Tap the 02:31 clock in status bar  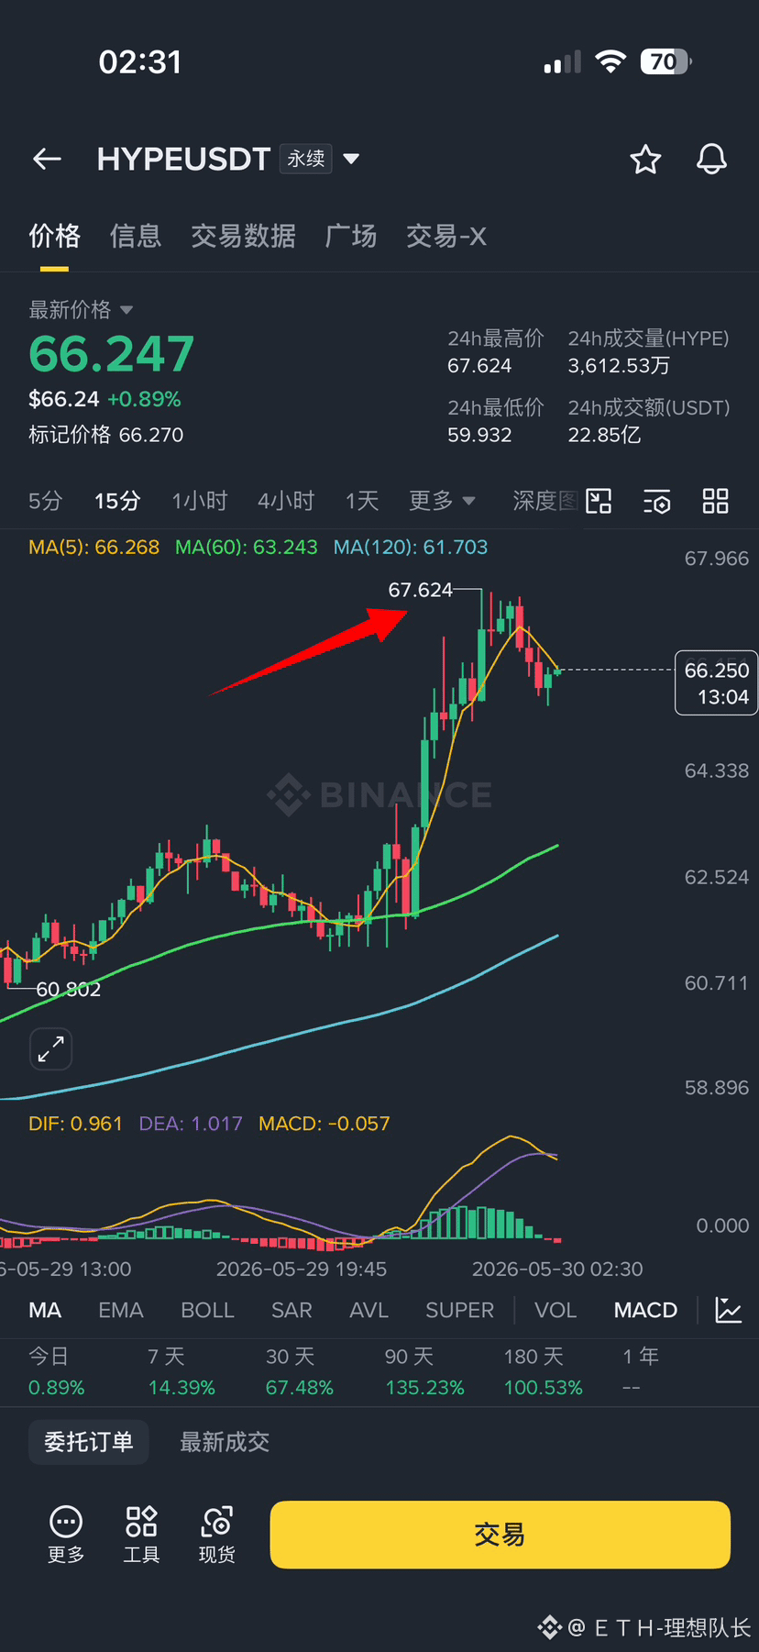[140, 62]
